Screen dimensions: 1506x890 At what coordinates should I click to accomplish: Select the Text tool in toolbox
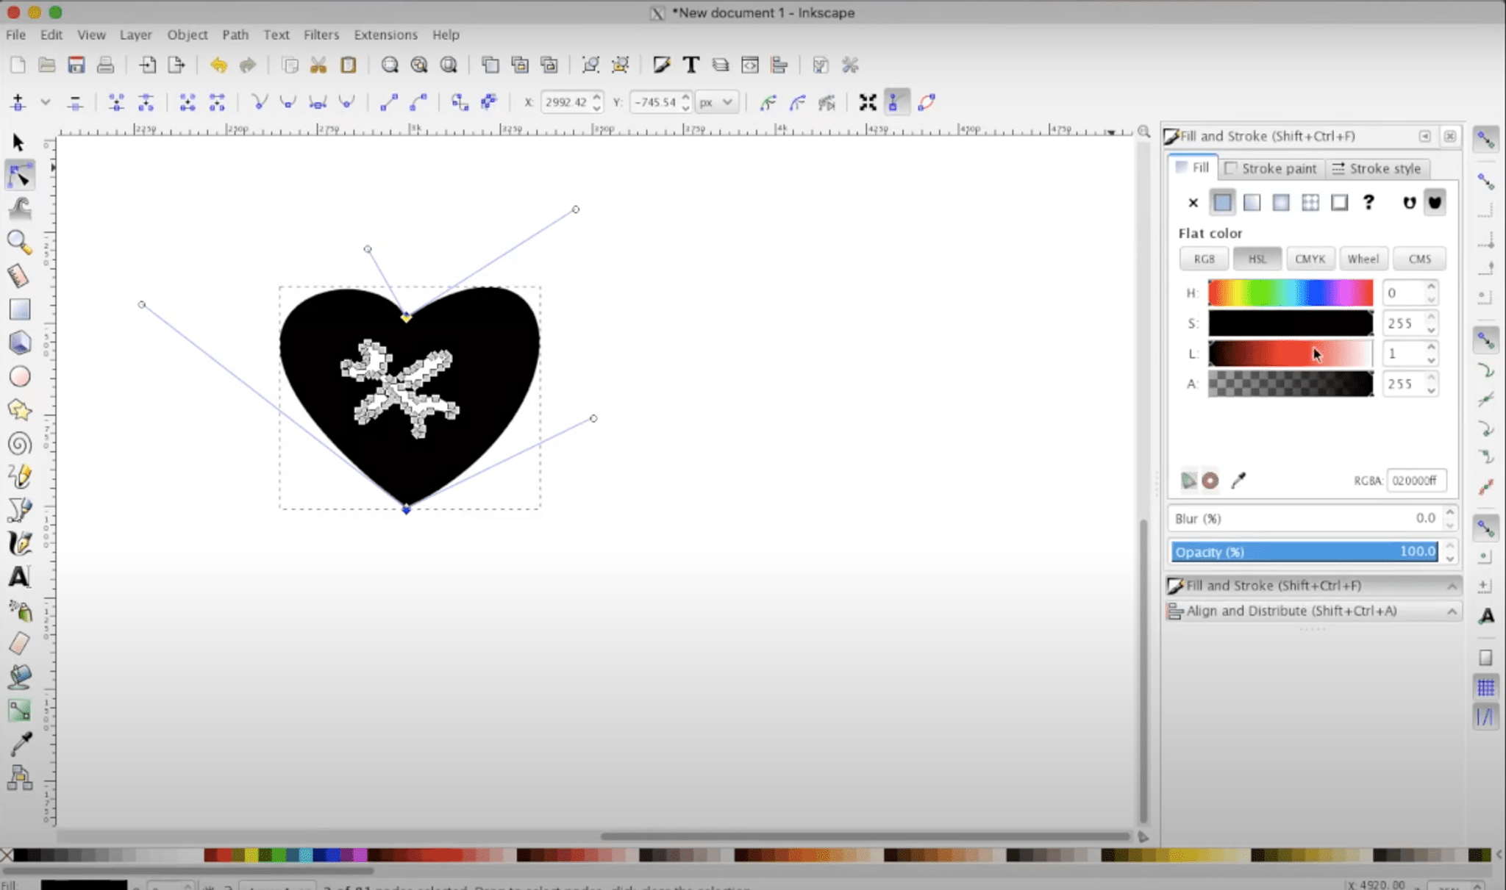(20, 577)
